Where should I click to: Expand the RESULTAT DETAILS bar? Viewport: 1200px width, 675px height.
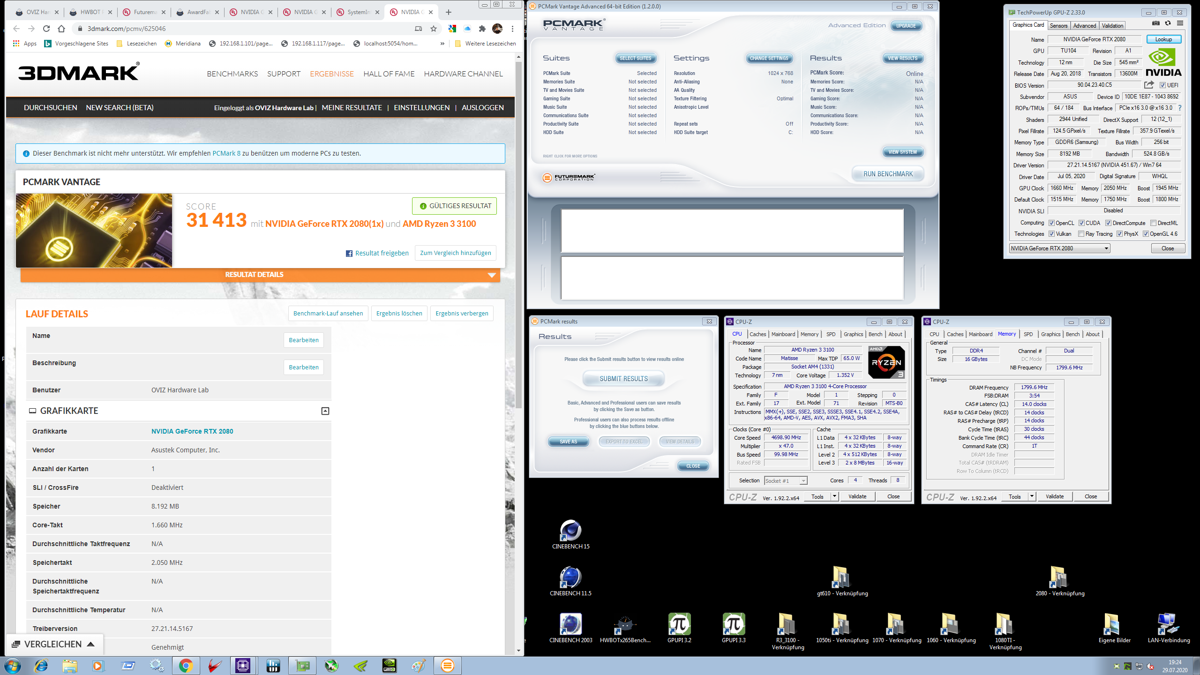[260, 275]
